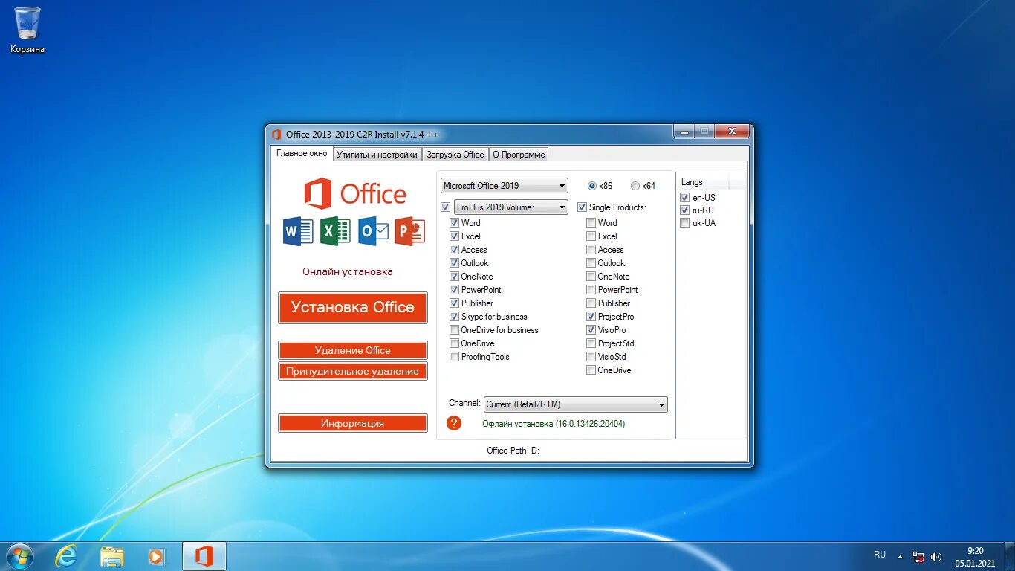Image resolution: width=1015 pixels, height=571 pixels.
Task: Click the Установка Office button
Action: click(353, 308)
